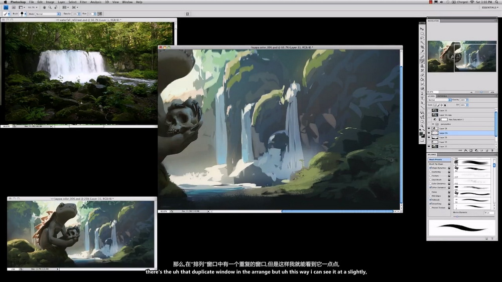
Task: Click the add layer style fx icon
Action: pyautogui.click(x=466, y=150)
